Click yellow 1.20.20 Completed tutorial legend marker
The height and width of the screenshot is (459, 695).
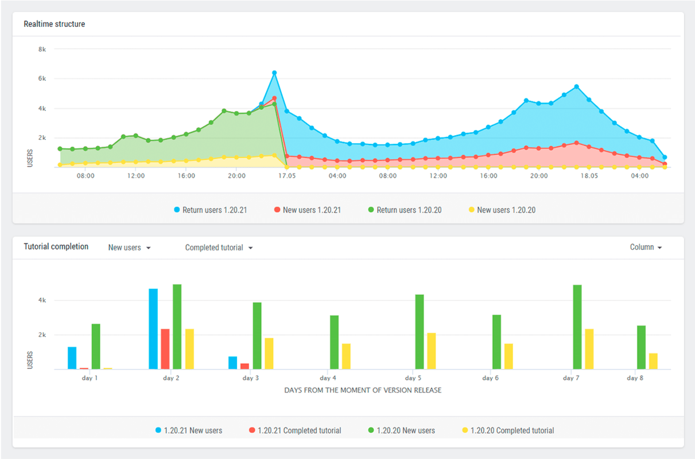click(x=465, y=430)
